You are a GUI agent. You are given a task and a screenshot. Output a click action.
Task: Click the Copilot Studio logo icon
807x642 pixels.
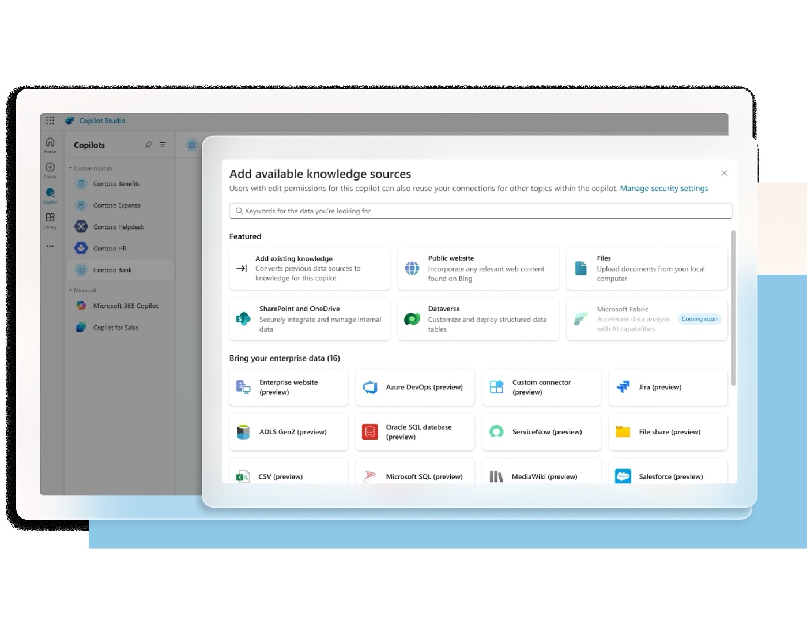[x=70, y=121]
